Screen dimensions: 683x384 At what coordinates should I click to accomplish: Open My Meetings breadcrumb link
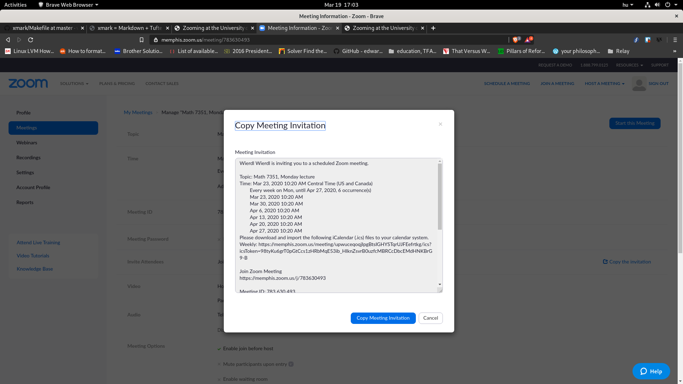(x=138, y=112)
